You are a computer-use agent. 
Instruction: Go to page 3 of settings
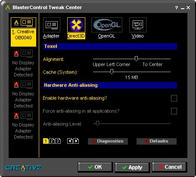click(x=58, y=141)
